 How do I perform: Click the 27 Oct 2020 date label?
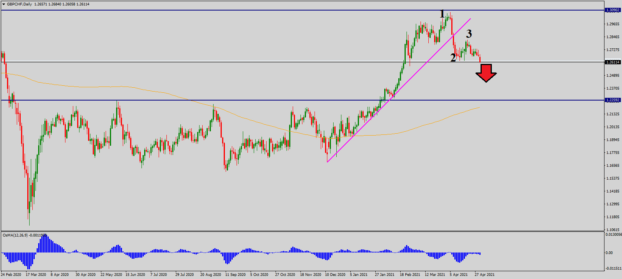285,275
